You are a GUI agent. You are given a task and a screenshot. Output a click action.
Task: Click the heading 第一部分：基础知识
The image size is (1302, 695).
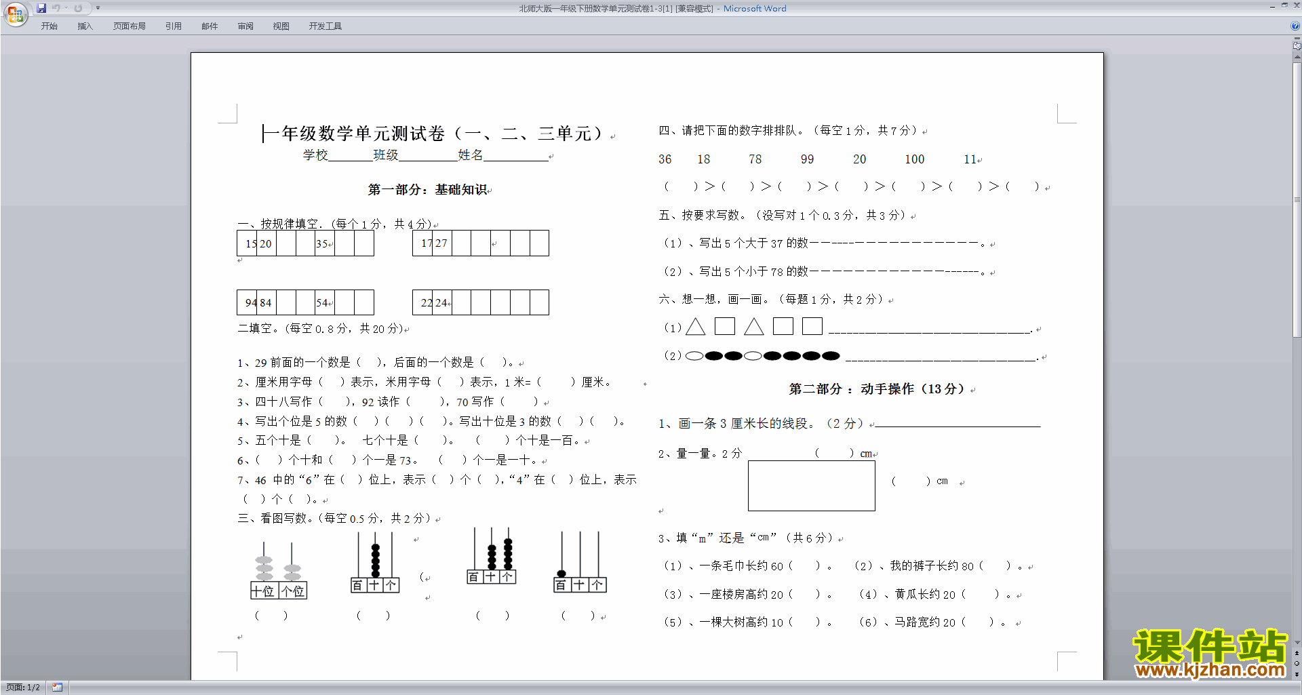[x=428, y=190]
